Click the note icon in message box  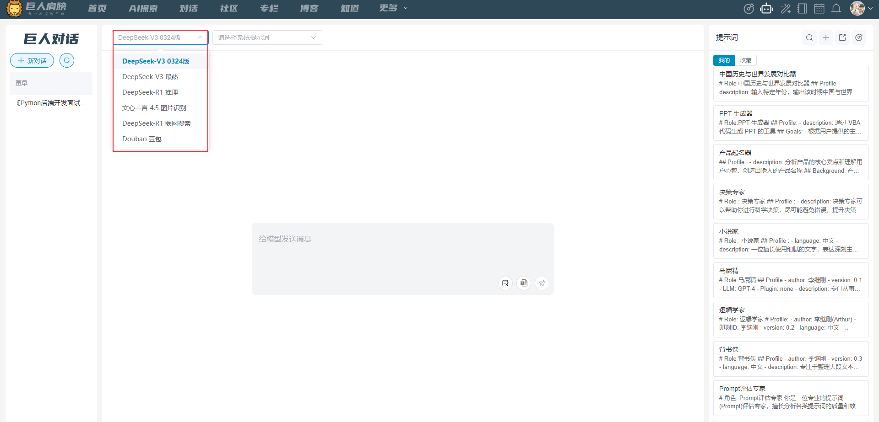505,283
